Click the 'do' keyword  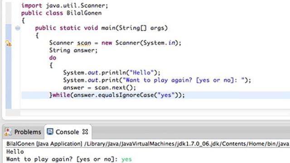(53, 58)
